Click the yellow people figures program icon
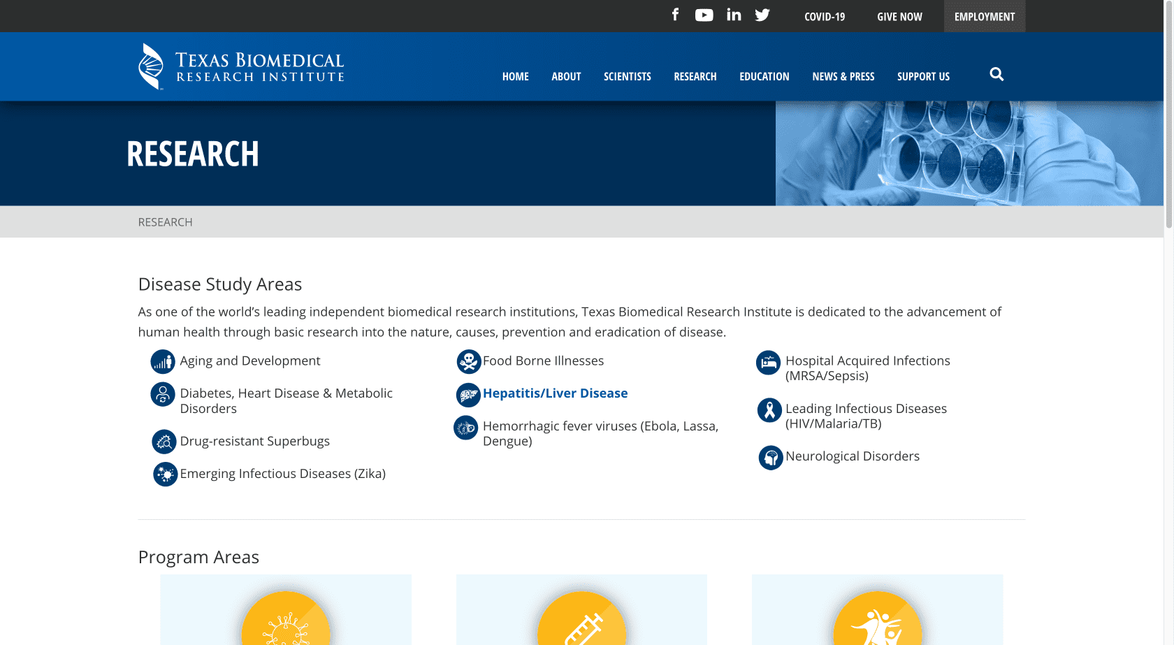 [x=878, y=619]
